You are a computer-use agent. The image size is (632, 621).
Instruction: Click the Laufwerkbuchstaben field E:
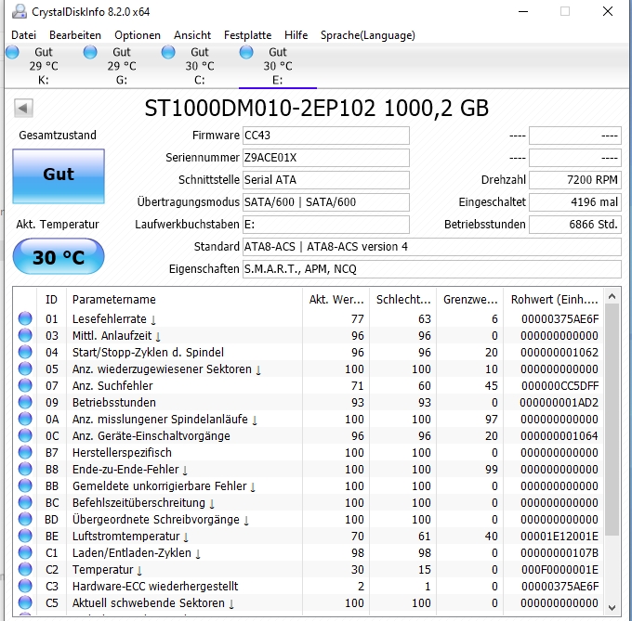point(325,224)
